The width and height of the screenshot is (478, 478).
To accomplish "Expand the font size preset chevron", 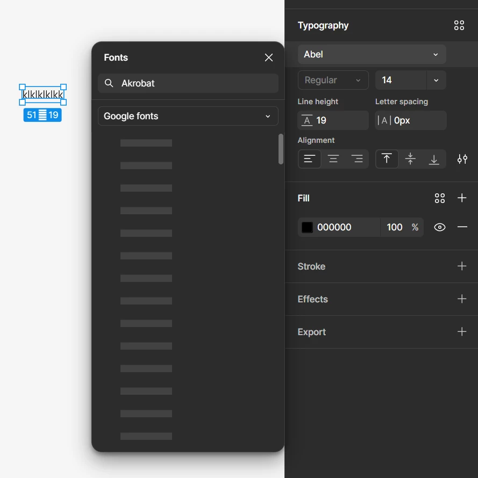I will tap(436, 80).
